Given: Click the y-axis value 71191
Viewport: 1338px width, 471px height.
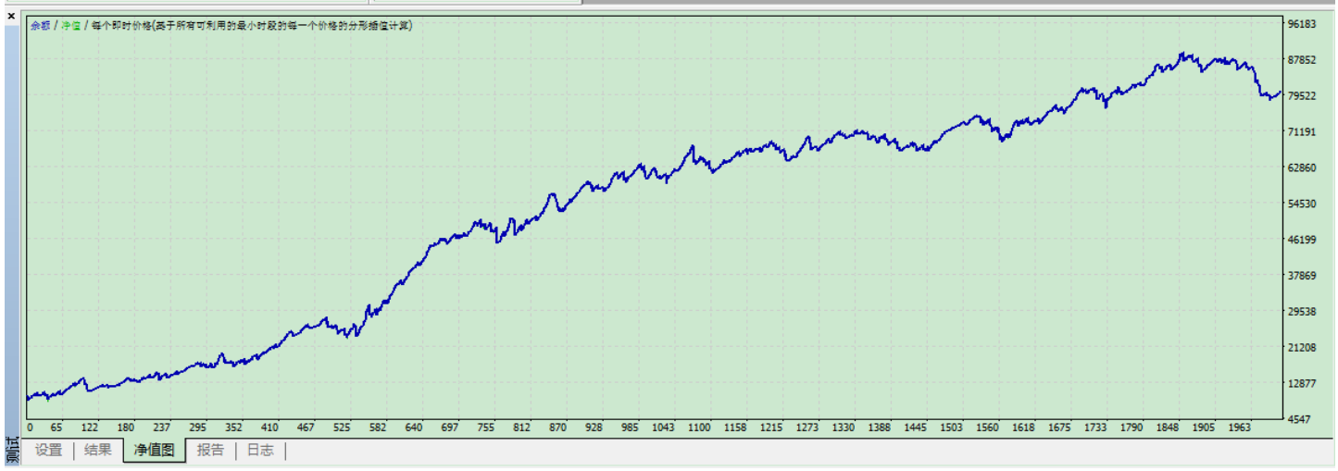Looking at the screenshot, I should click(x=1301, y=132).
